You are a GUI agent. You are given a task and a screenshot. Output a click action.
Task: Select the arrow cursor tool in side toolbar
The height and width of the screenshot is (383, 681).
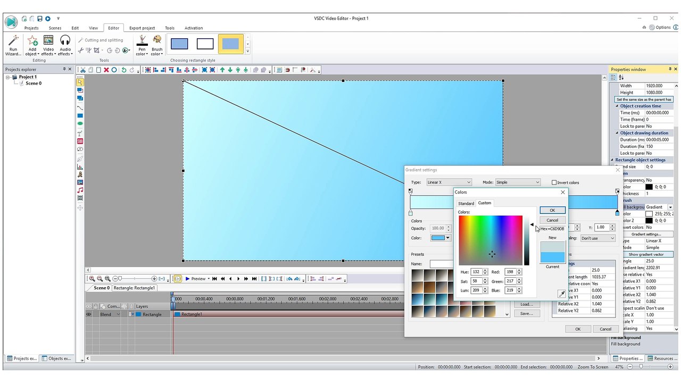(80, 82)
